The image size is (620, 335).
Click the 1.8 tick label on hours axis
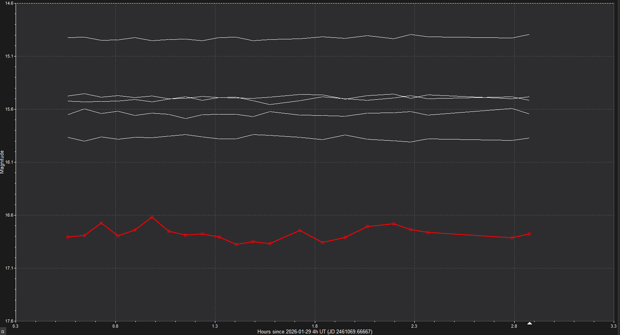(x=314, y=326)
